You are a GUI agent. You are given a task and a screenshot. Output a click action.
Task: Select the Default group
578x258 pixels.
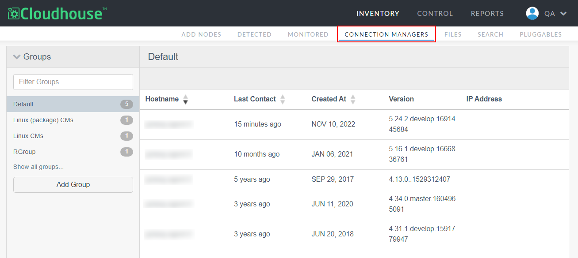pyautogui.click(x=73, y=104)
